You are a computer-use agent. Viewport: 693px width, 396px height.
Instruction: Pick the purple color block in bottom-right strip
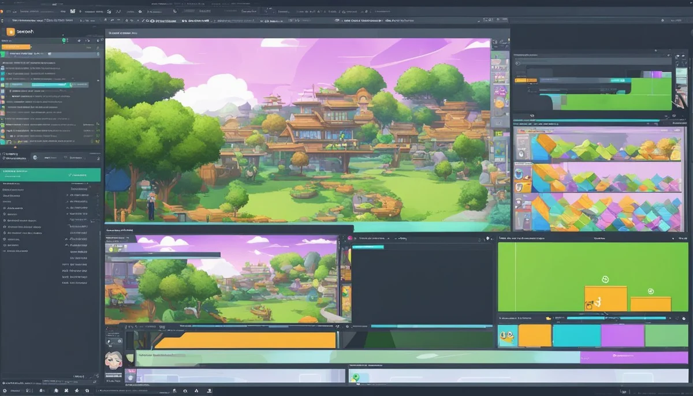(622, 335)
